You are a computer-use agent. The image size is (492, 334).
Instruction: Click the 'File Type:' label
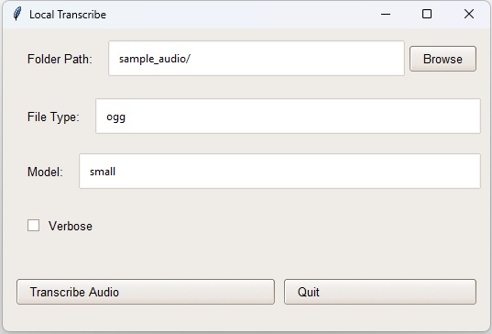(53, 117)
